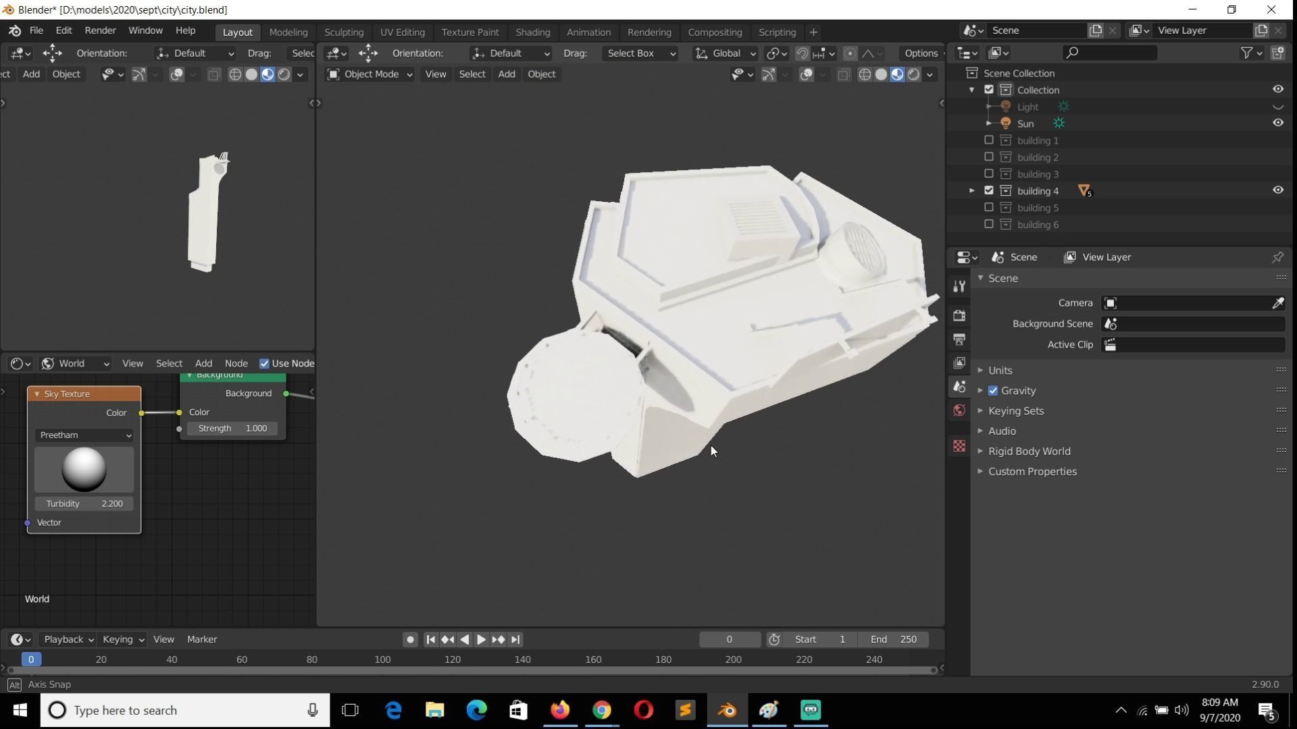Viewport: 1297px width, 729px height.
Task: Expand the building 4 collection tree
Action: [x=971, y=190]
